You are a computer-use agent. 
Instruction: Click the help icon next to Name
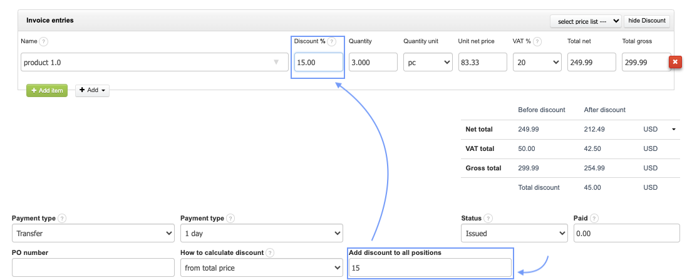[43, 41]
